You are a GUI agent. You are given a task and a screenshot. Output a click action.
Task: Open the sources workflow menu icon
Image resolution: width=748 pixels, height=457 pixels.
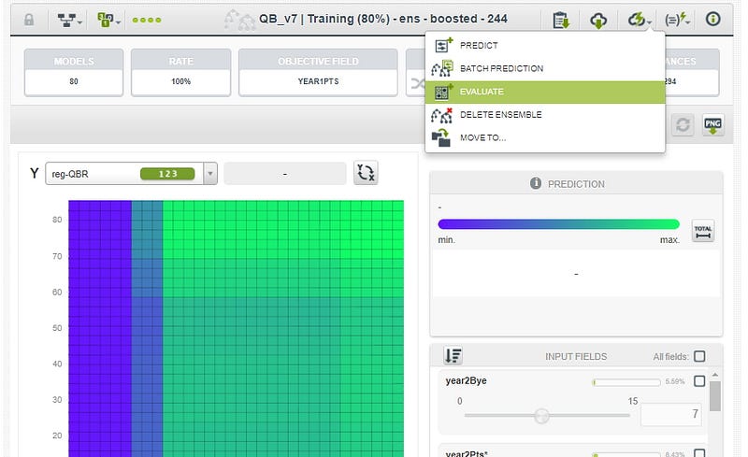coord(69,20)
